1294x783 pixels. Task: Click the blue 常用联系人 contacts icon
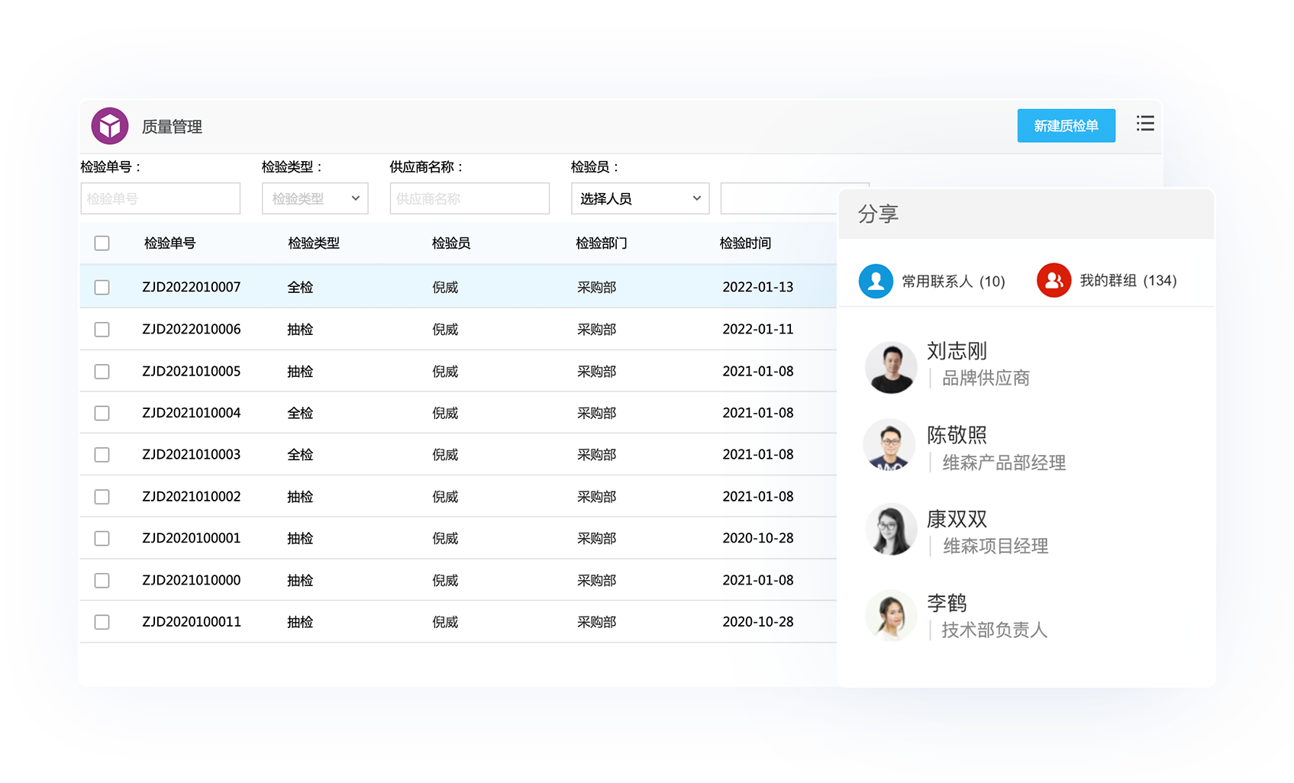coord(876,281)
